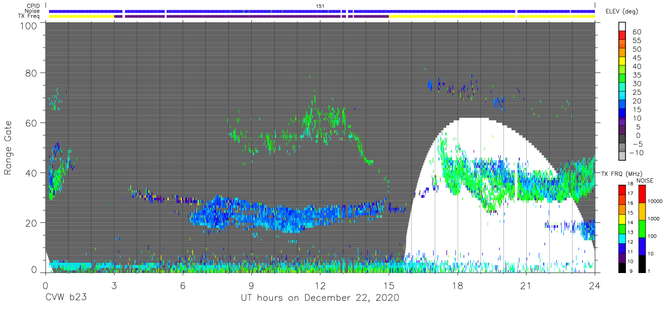Viewport: 669px width, 309px height.
Task: Click the 10000 label on the NOISE scale
Action: pos(655,201)
